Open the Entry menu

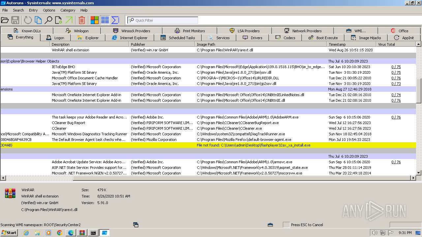[x=33, y=10]
